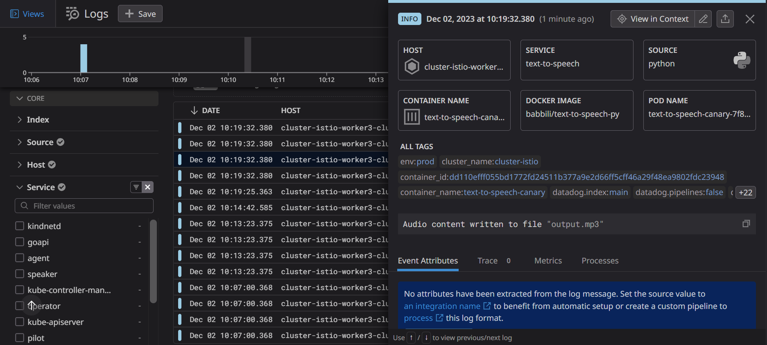Image resolution: width=767 pixels, height=345 pixels.
Task: Click the datadog.index:main tag
Action: [590, 192]
